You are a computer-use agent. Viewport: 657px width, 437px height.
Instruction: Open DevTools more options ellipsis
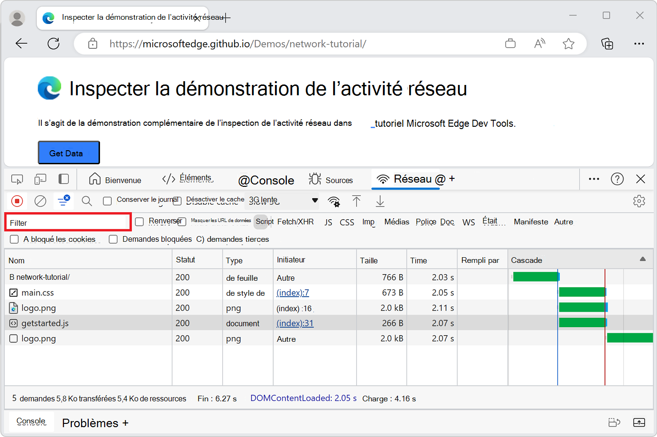[594, 179]
